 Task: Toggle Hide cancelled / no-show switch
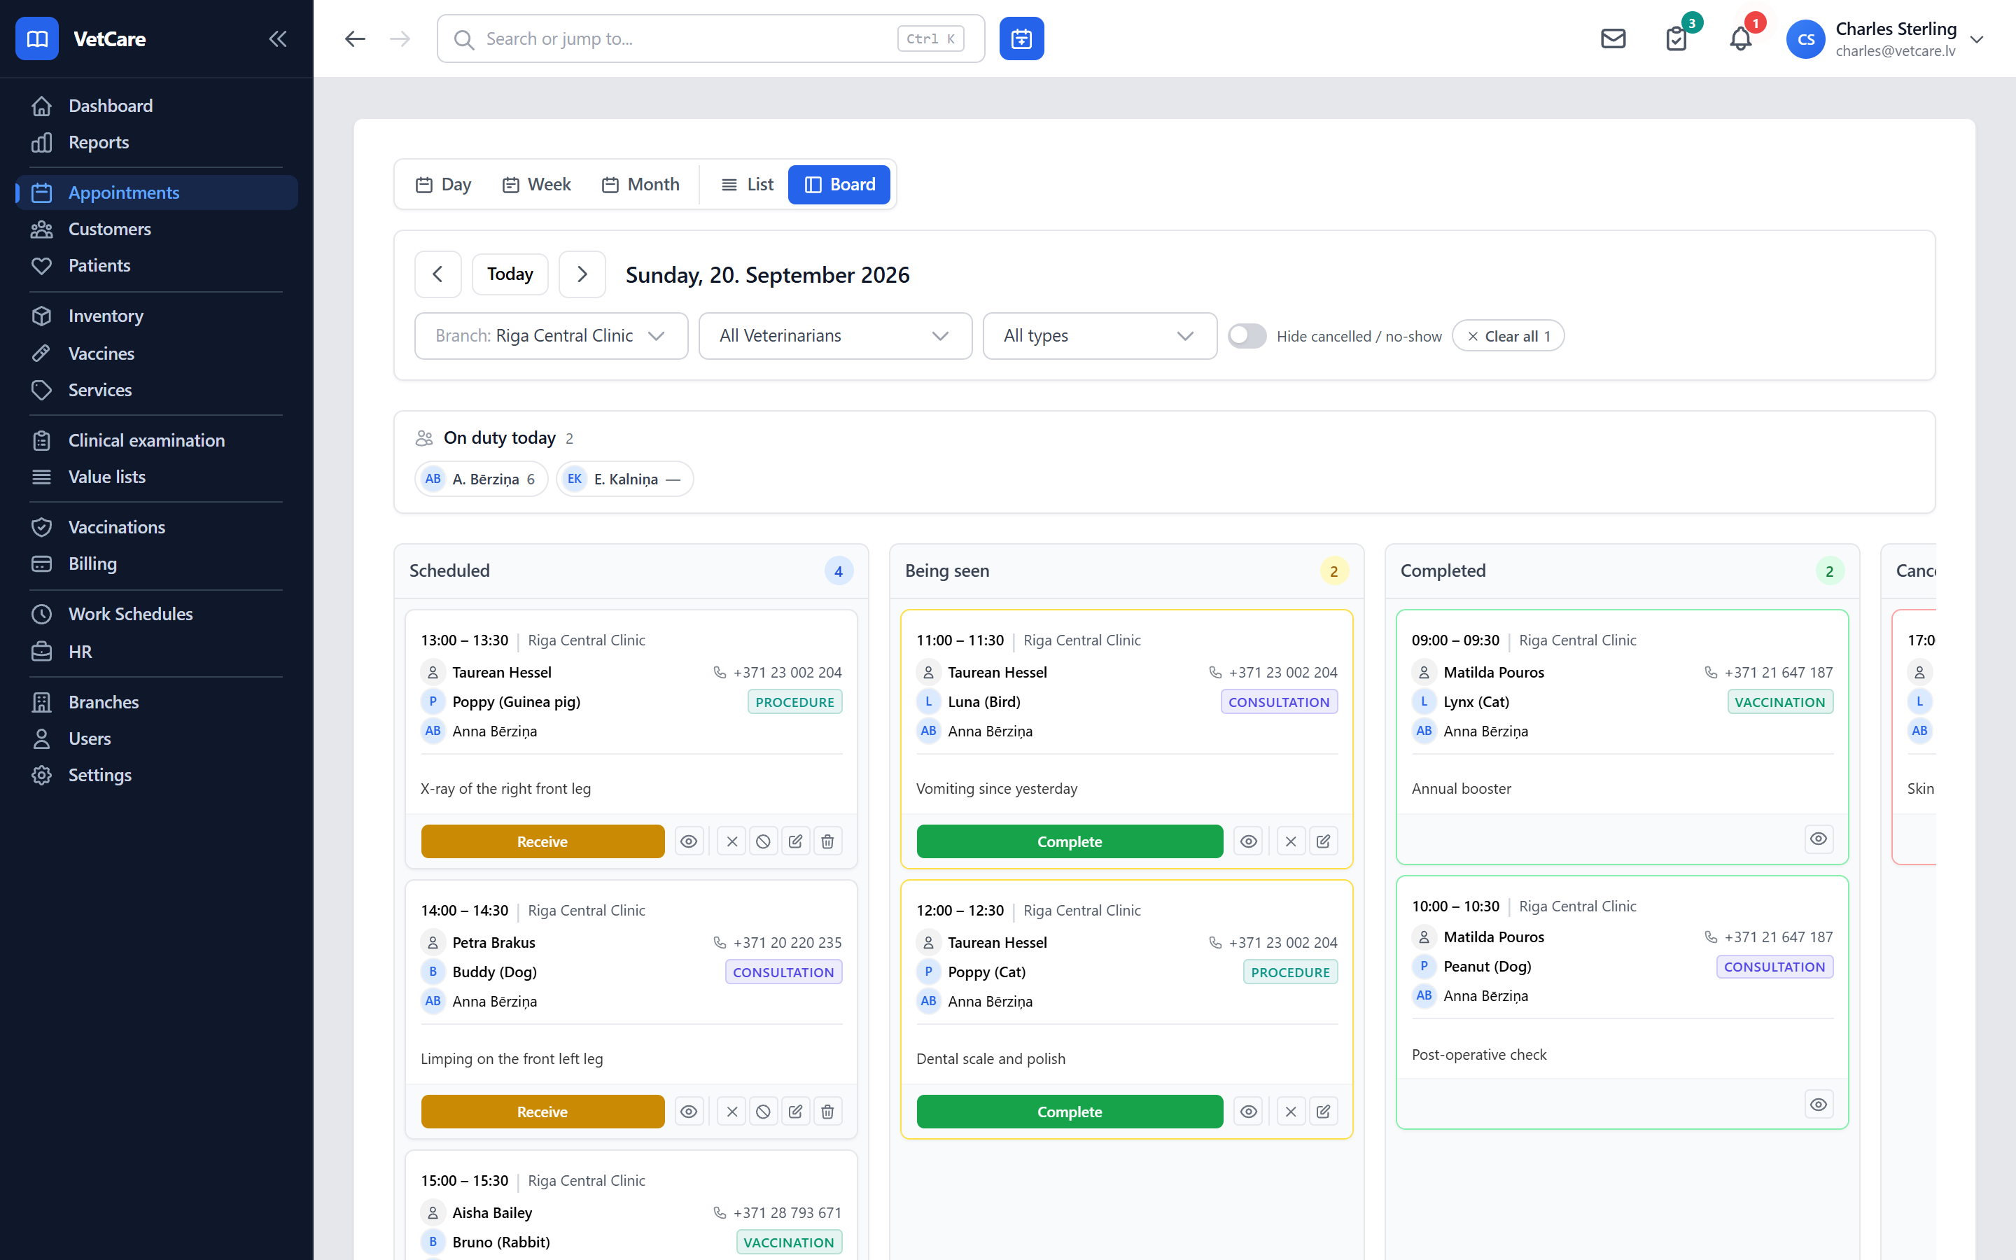pos(1246,336)
